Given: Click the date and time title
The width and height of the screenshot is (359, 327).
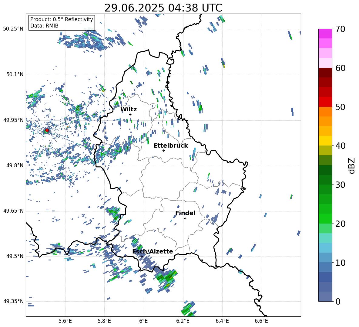Looking at the screenshot, I should click(x=163, y=8).
